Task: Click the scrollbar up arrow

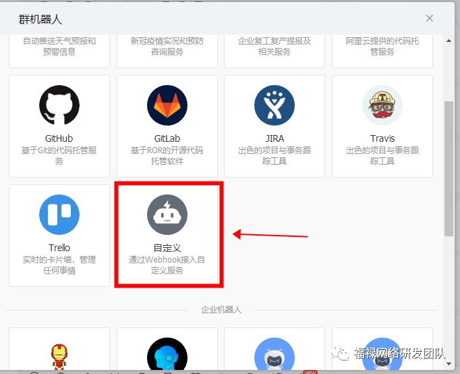Action: coord(449,41)
